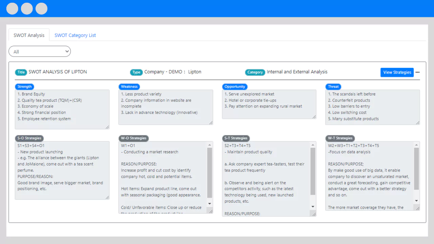Click the W-T Strategies scroll down arrow
This screenshot has width=434, height=244.
pos(416,201)
